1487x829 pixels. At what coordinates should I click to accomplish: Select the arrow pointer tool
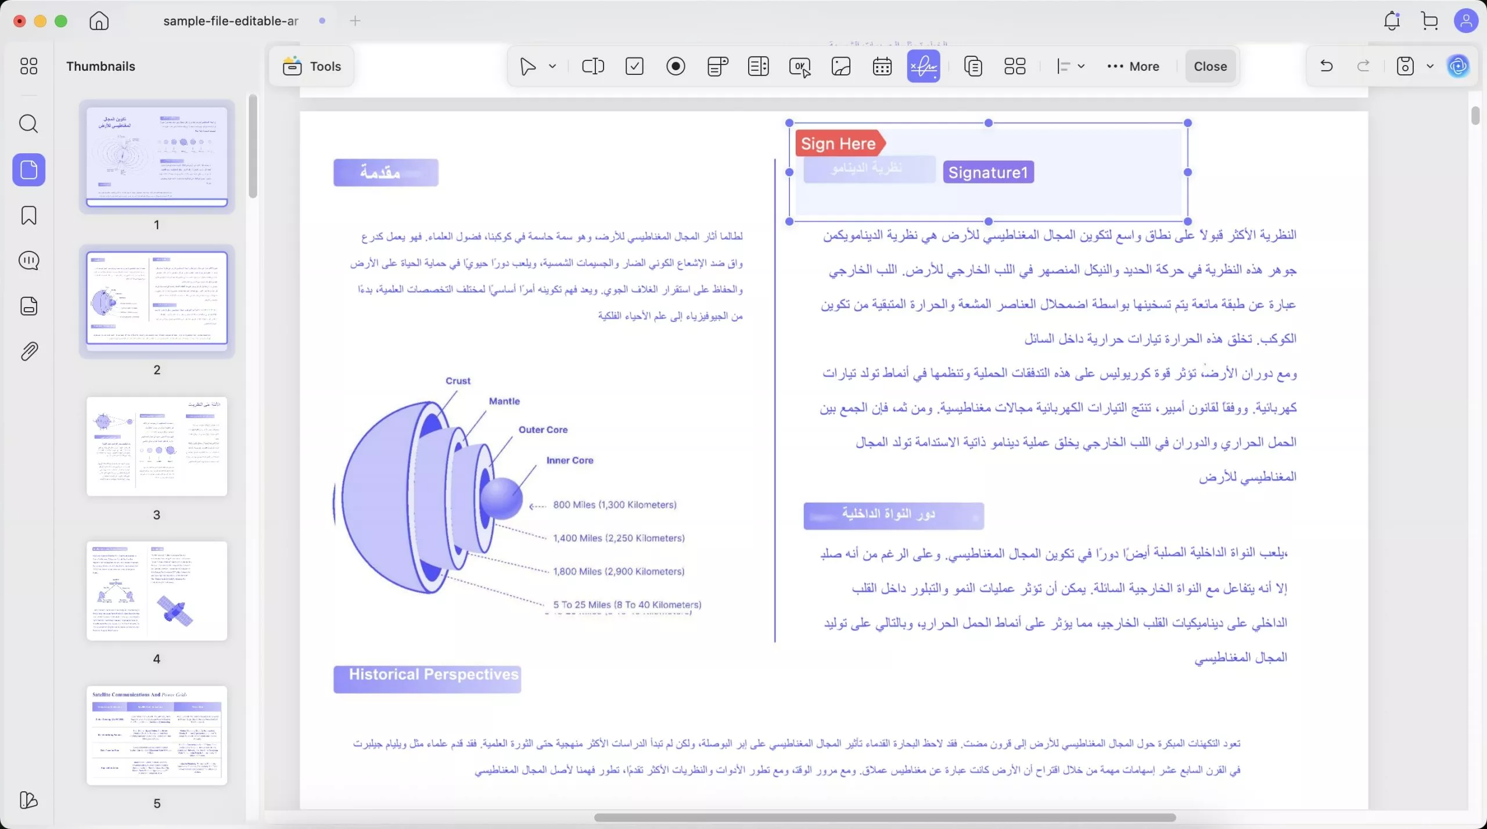[527, 66]
